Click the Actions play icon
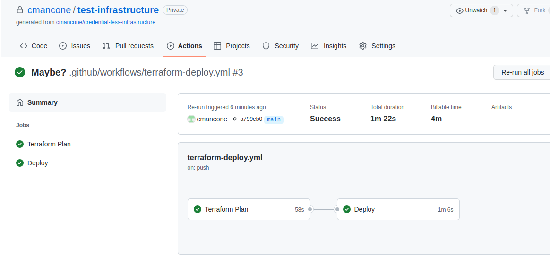 pos(171,46)
